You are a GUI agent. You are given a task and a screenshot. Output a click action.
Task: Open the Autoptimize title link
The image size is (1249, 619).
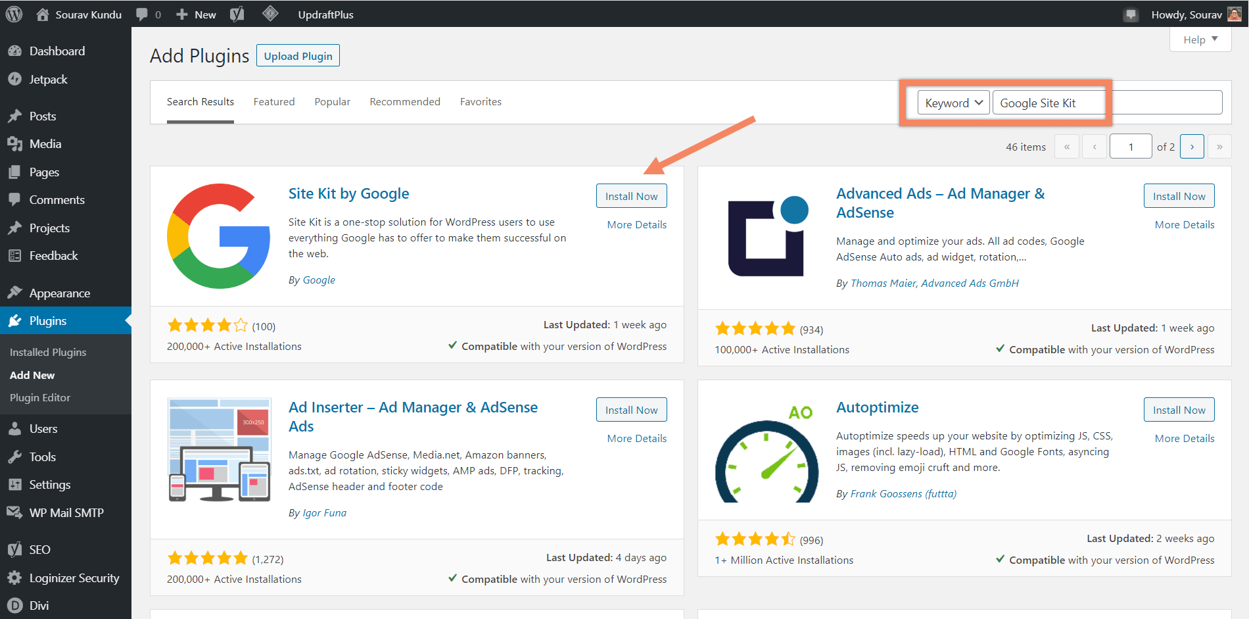click(x=877, y=407)
